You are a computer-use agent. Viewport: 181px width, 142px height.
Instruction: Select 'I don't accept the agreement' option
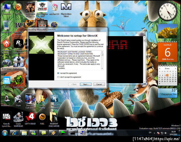(58, 77)
